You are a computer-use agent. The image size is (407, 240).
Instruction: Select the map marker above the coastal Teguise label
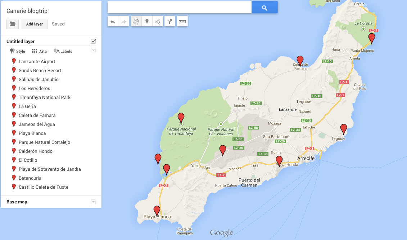pos(344,129)
